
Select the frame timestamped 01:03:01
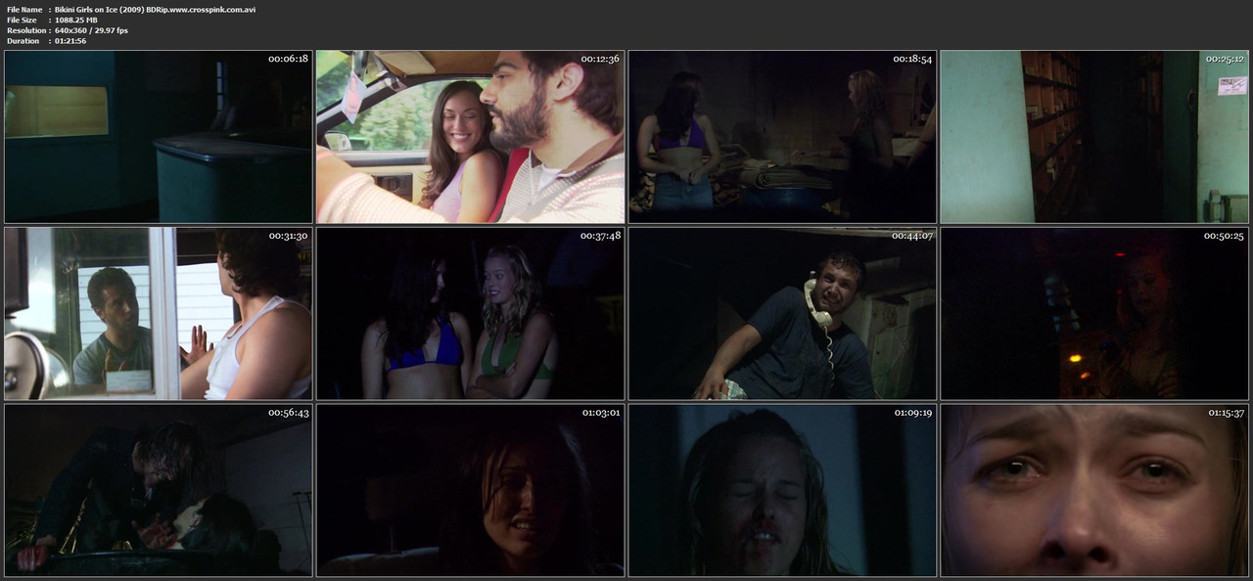point(470,490)
